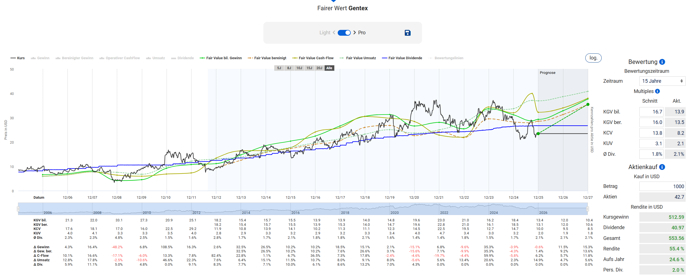Show the Umsatz bar series in legend
The image size is (689, 277).
click(x=156, y=58)
